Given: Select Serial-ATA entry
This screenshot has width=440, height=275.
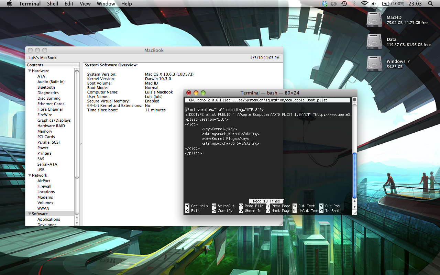Looking at the screenshot, I should (x=47, y=164).
